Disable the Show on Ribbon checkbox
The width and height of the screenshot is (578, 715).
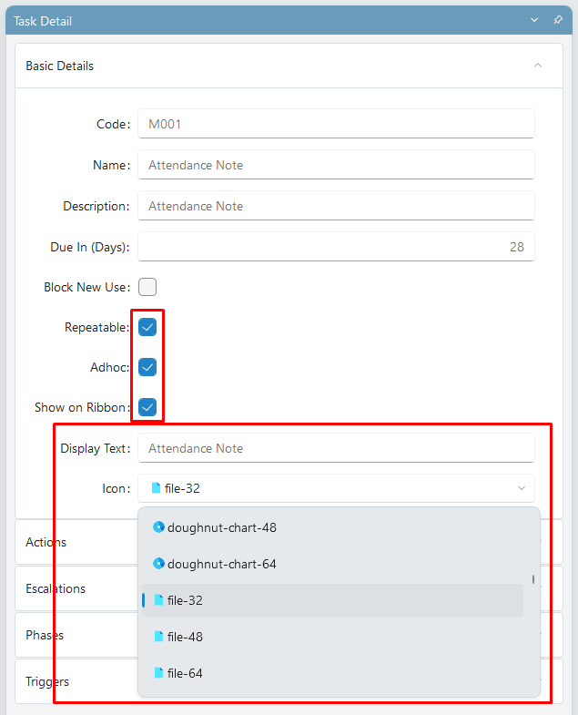(147, 407)
